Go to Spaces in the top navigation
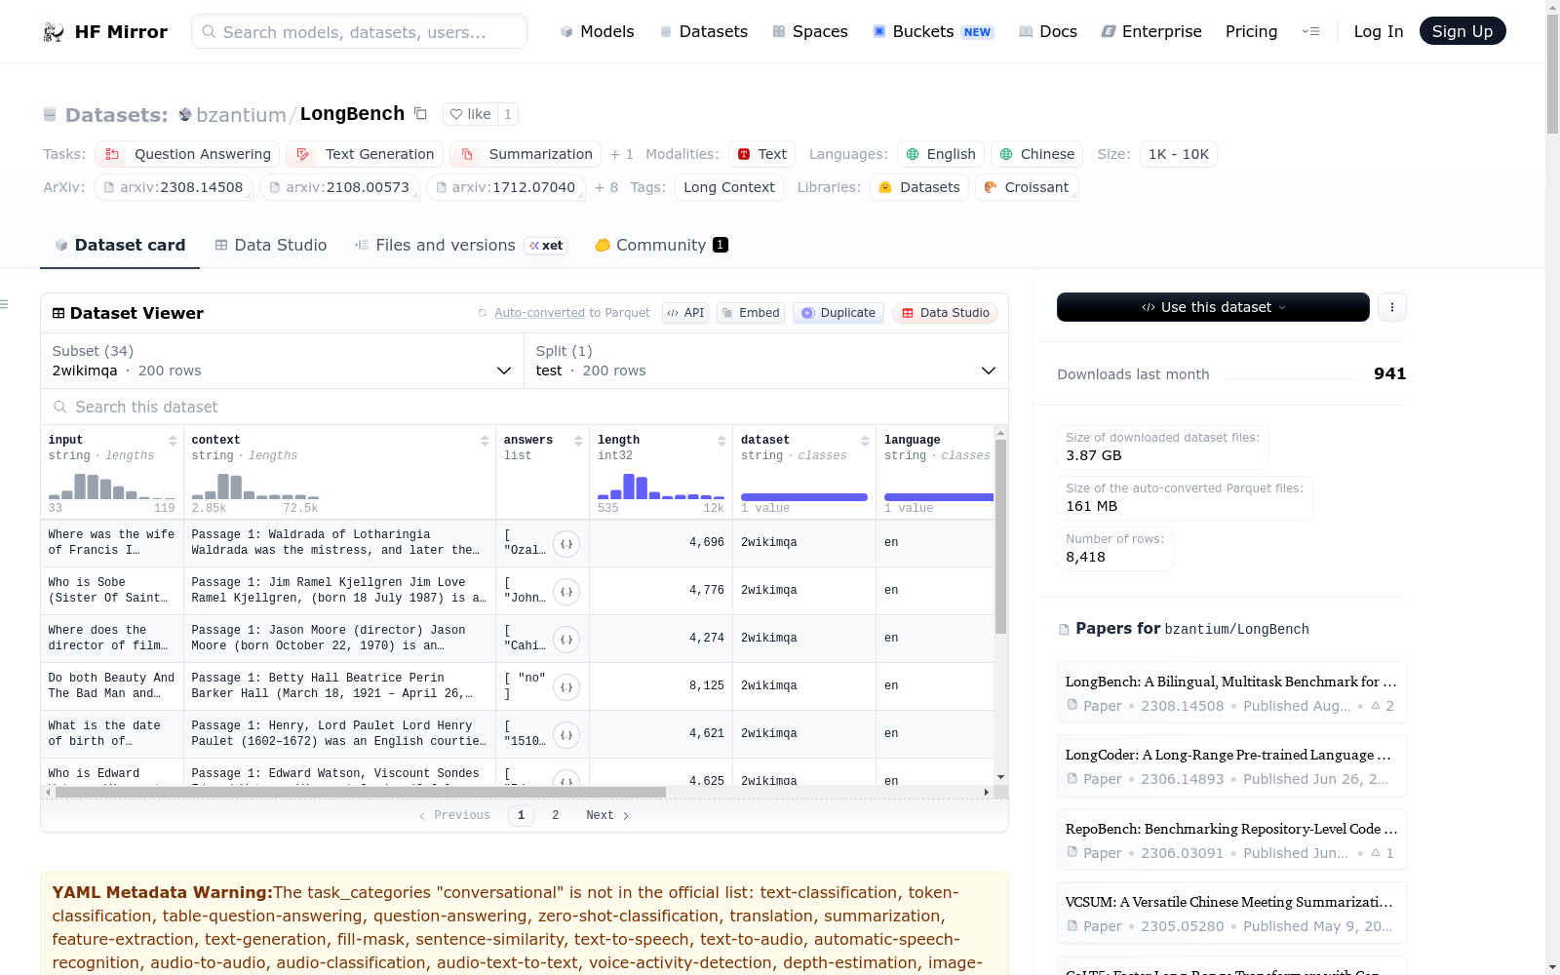The width and height of the screenshot is (1560, 975). [810, 31]
